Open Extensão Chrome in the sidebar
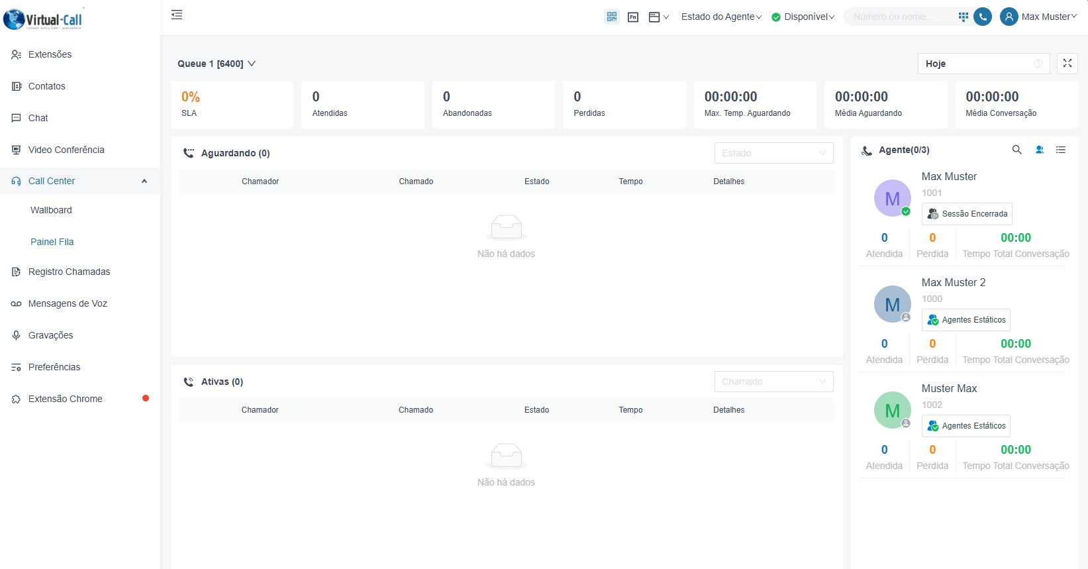The height and width of the screenshot is (569, 1088). click(x=80, y=399)
